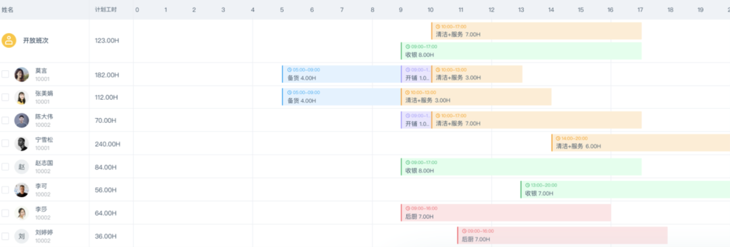Open 李莎's 09:00-16:00 后厨 7.00H shift

tap(506, 213)
